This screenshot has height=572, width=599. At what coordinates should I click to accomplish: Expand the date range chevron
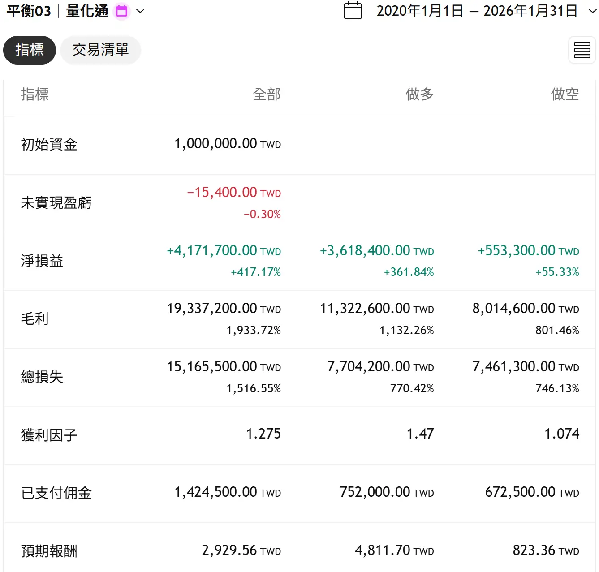tap(592, 11)
